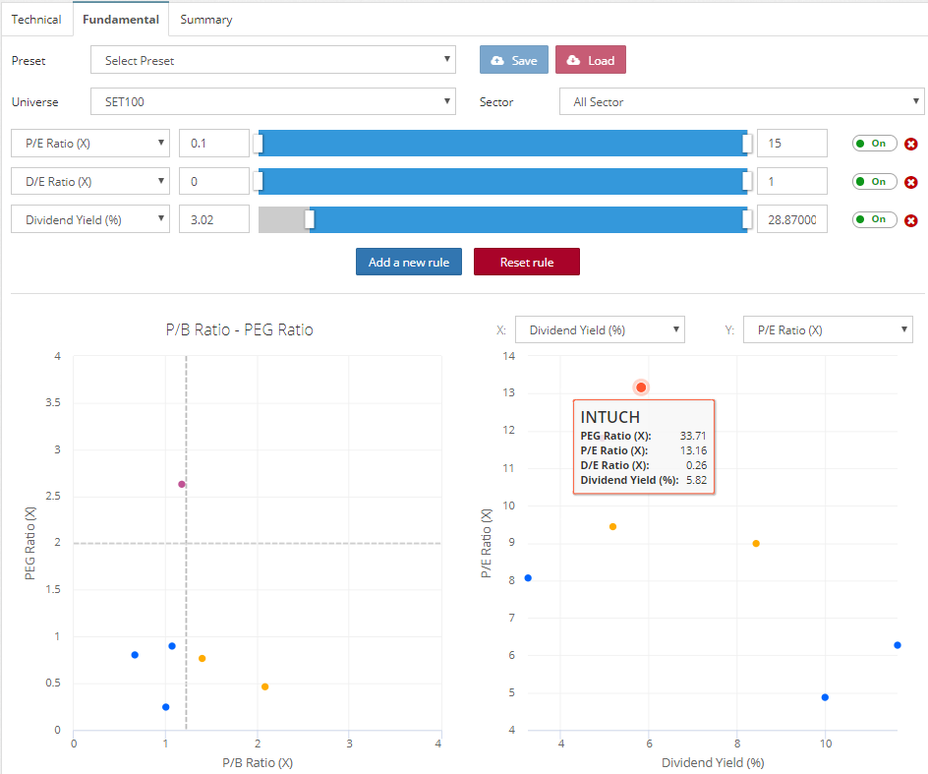
Task: Remove the Dividend Yield rule via red X
Action: [910, 220]
